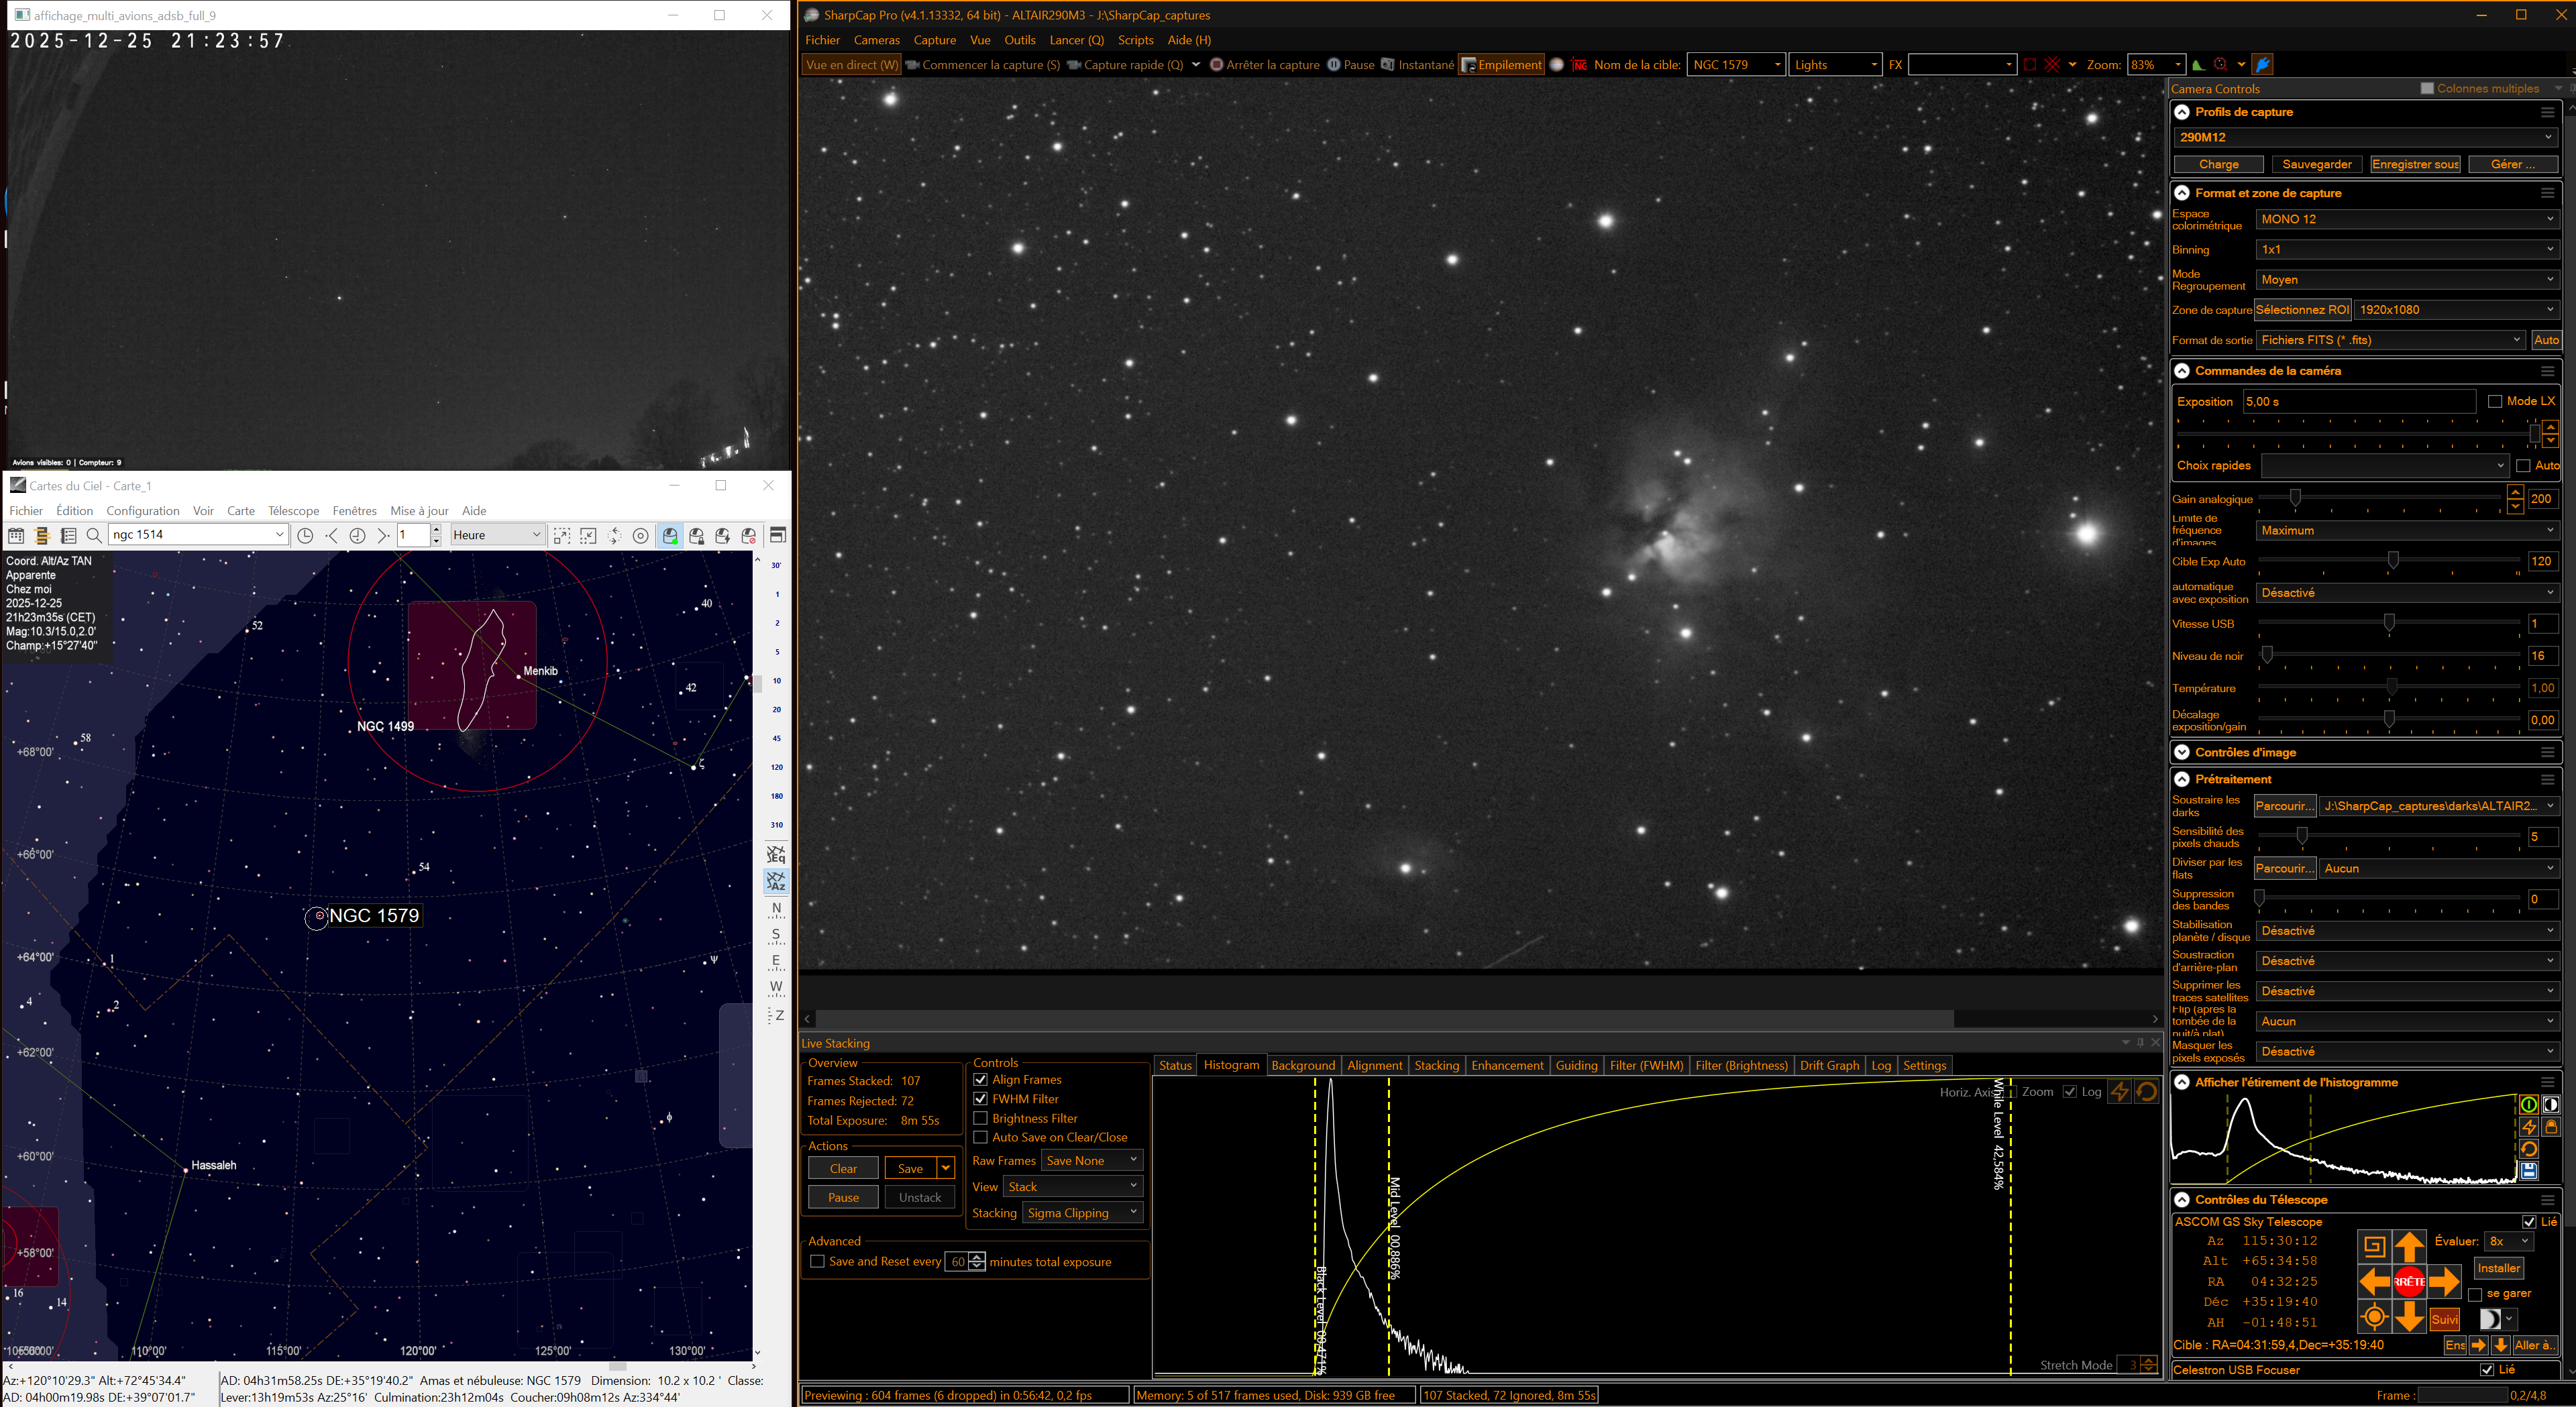Click the equatorial coordinates icon on chart sidebar
This screenshot has height=1407, width=2576.
[776, 854]
